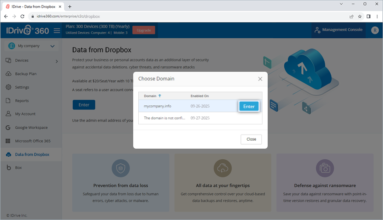Select the mycompany.info domain row
Screen dimensions: 383x220
click(200, 106)
